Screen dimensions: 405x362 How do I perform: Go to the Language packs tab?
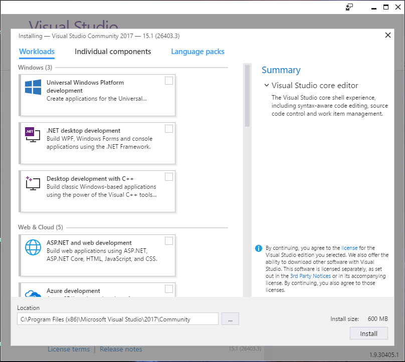[197, 52]
